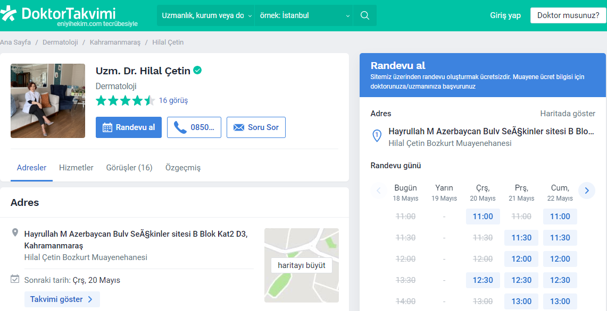Click the map pin icon in Randevu al panel
The height and width of the screenshot is (311, 607).
tap(377, 136)
